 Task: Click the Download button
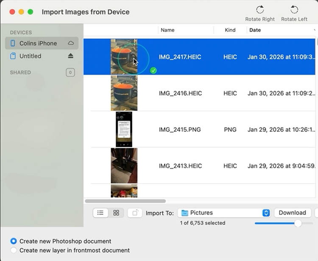click(292, 213)
